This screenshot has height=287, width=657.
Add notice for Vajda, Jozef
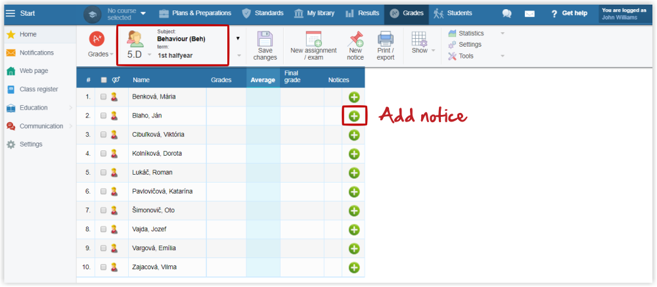[x=354, y=230]
